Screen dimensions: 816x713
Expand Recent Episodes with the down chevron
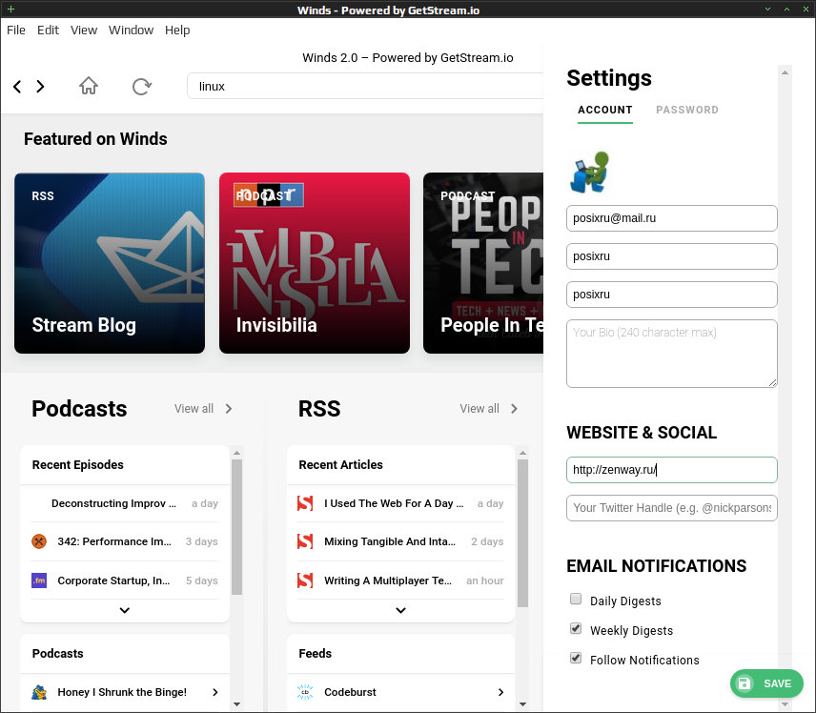(x=124, y=610)
